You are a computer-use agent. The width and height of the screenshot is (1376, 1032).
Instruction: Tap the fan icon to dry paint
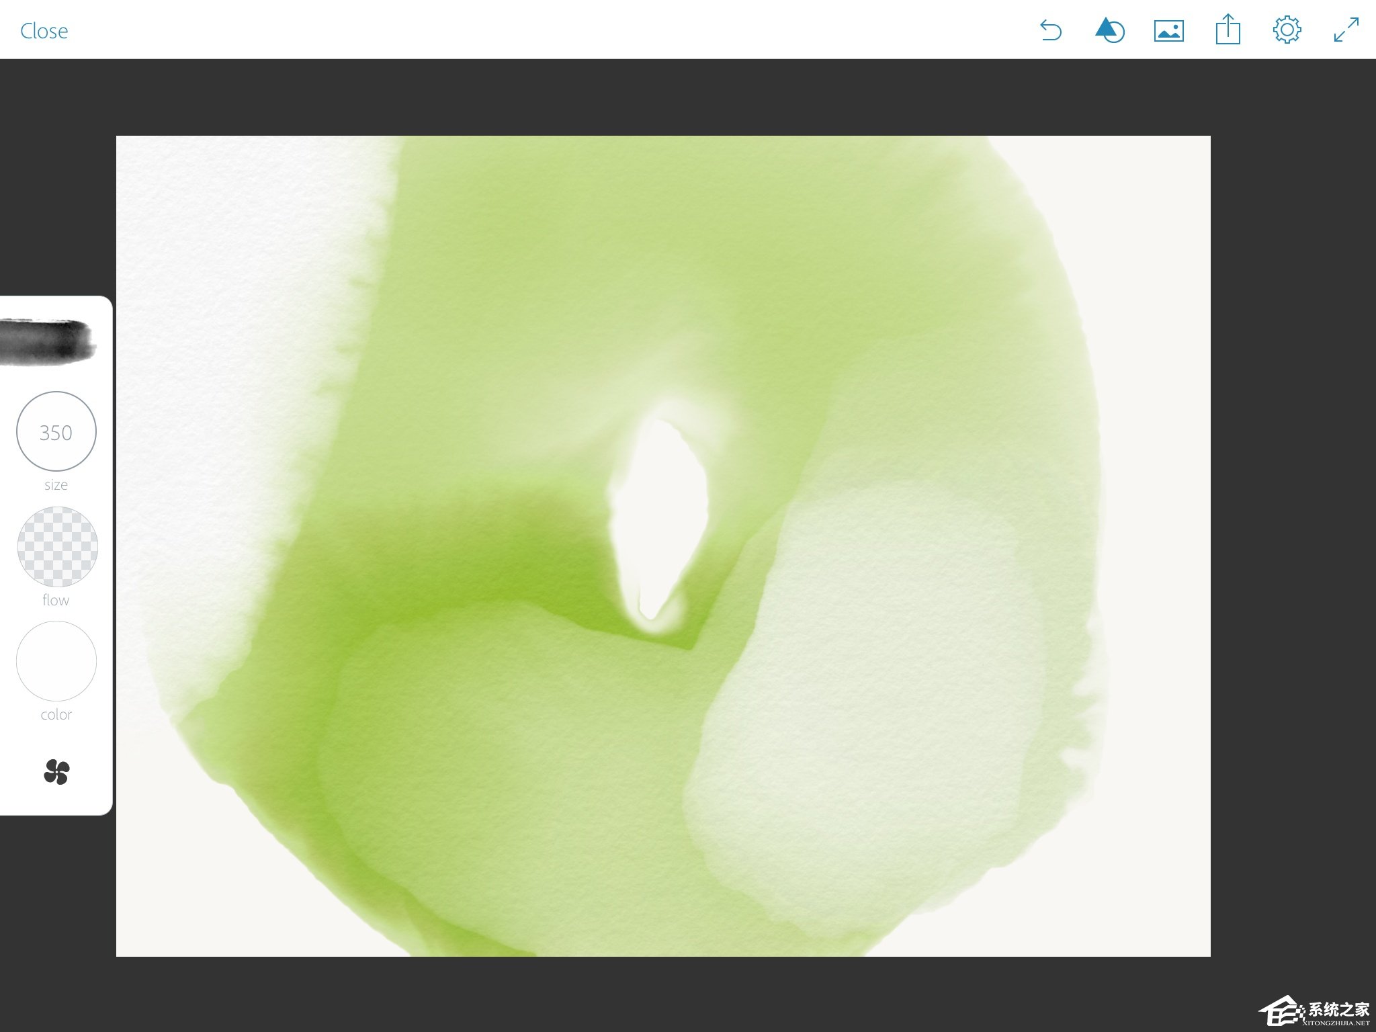coord(56,772)
